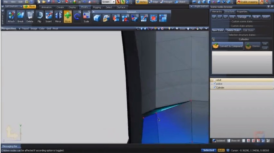Pick the Scale tool

point(86,17)
